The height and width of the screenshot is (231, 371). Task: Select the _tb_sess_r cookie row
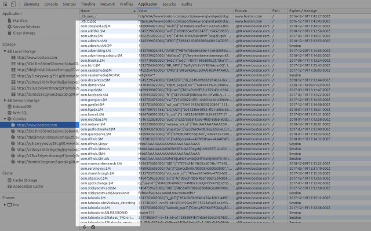[225, 16]
